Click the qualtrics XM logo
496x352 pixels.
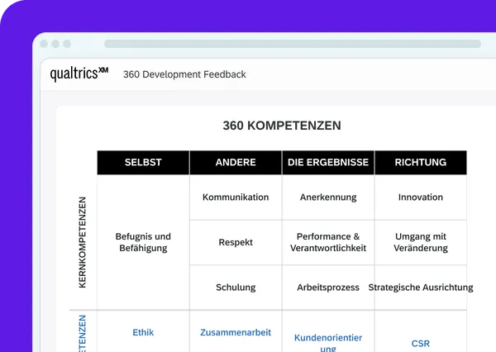(x=79, y=74)
